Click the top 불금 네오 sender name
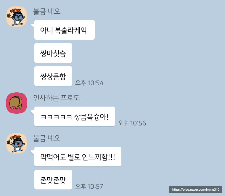 pos(47,12)
